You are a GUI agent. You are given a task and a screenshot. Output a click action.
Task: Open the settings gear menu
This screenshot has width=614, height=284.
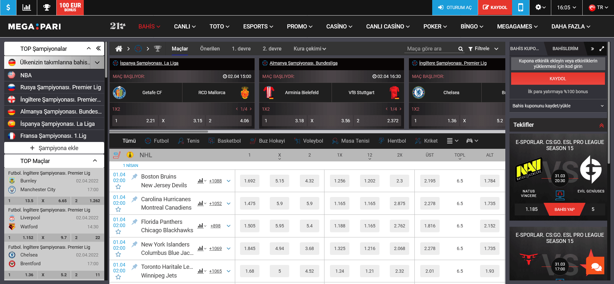pos(540,7)
